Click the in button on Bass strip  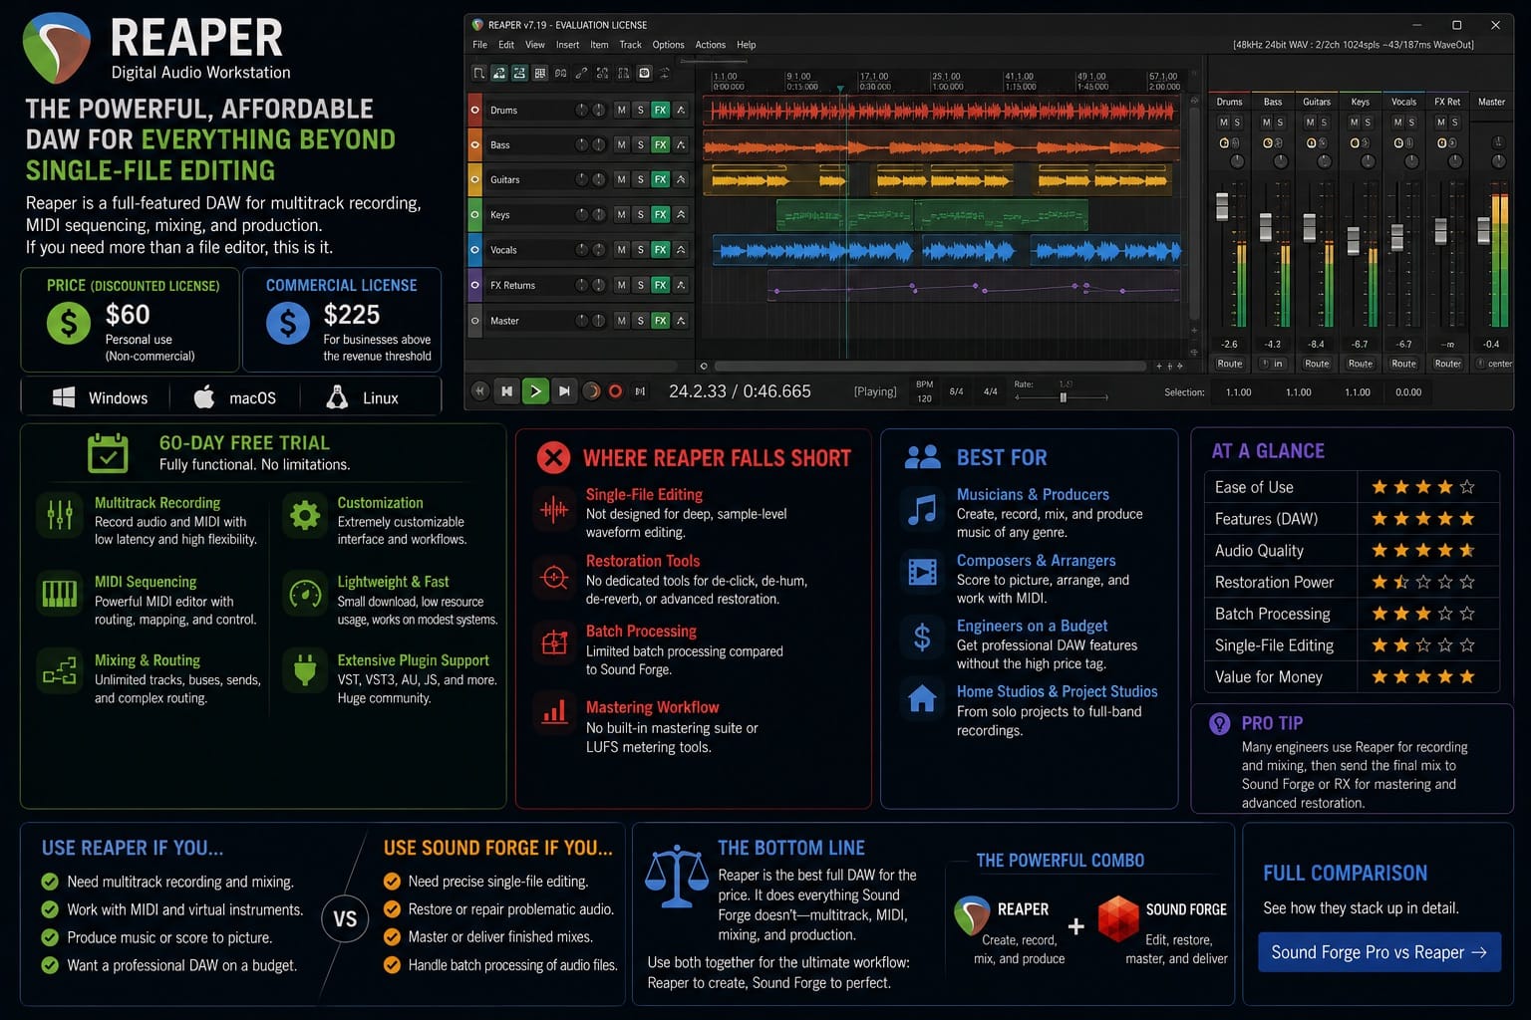(x=1273, y=364)
